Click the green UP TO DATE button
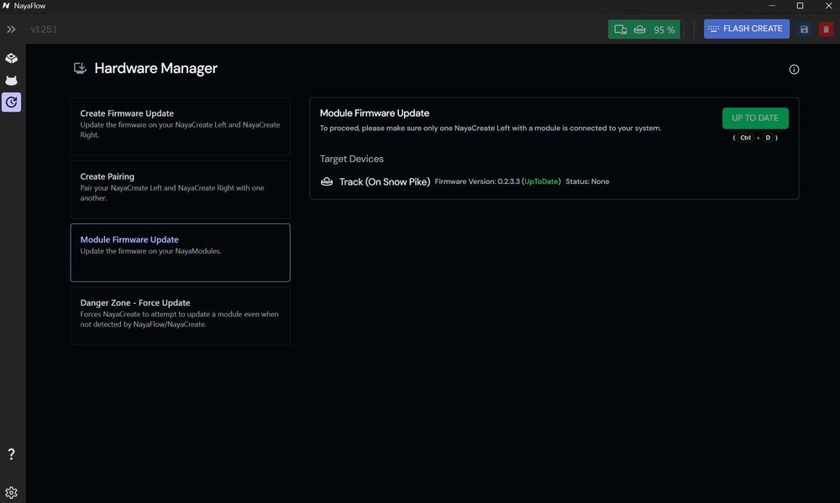Screen dimensions: 840x503 pos(755,118)
